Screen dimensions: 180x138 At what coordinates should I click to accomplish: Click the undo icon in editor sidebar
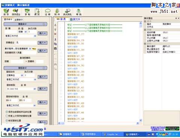point(55,54)
